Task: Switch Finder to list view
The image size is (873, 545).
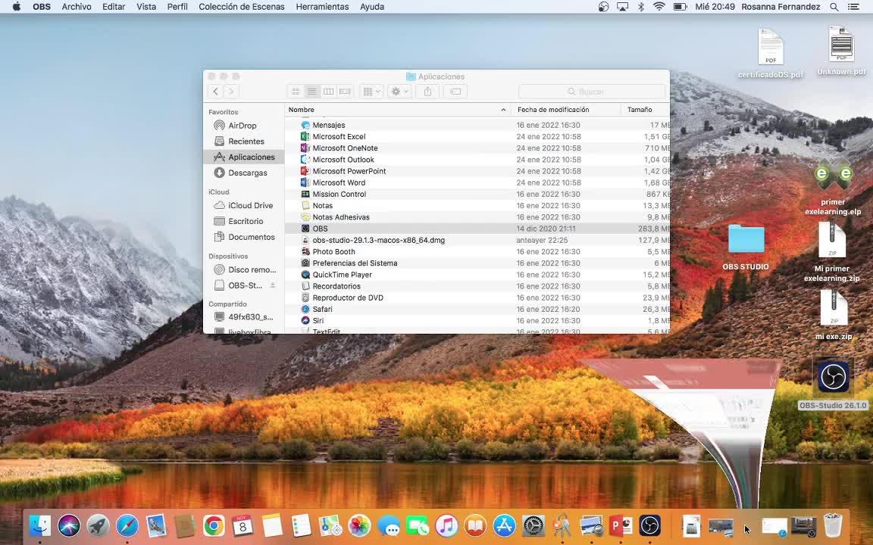Action: 311,91
